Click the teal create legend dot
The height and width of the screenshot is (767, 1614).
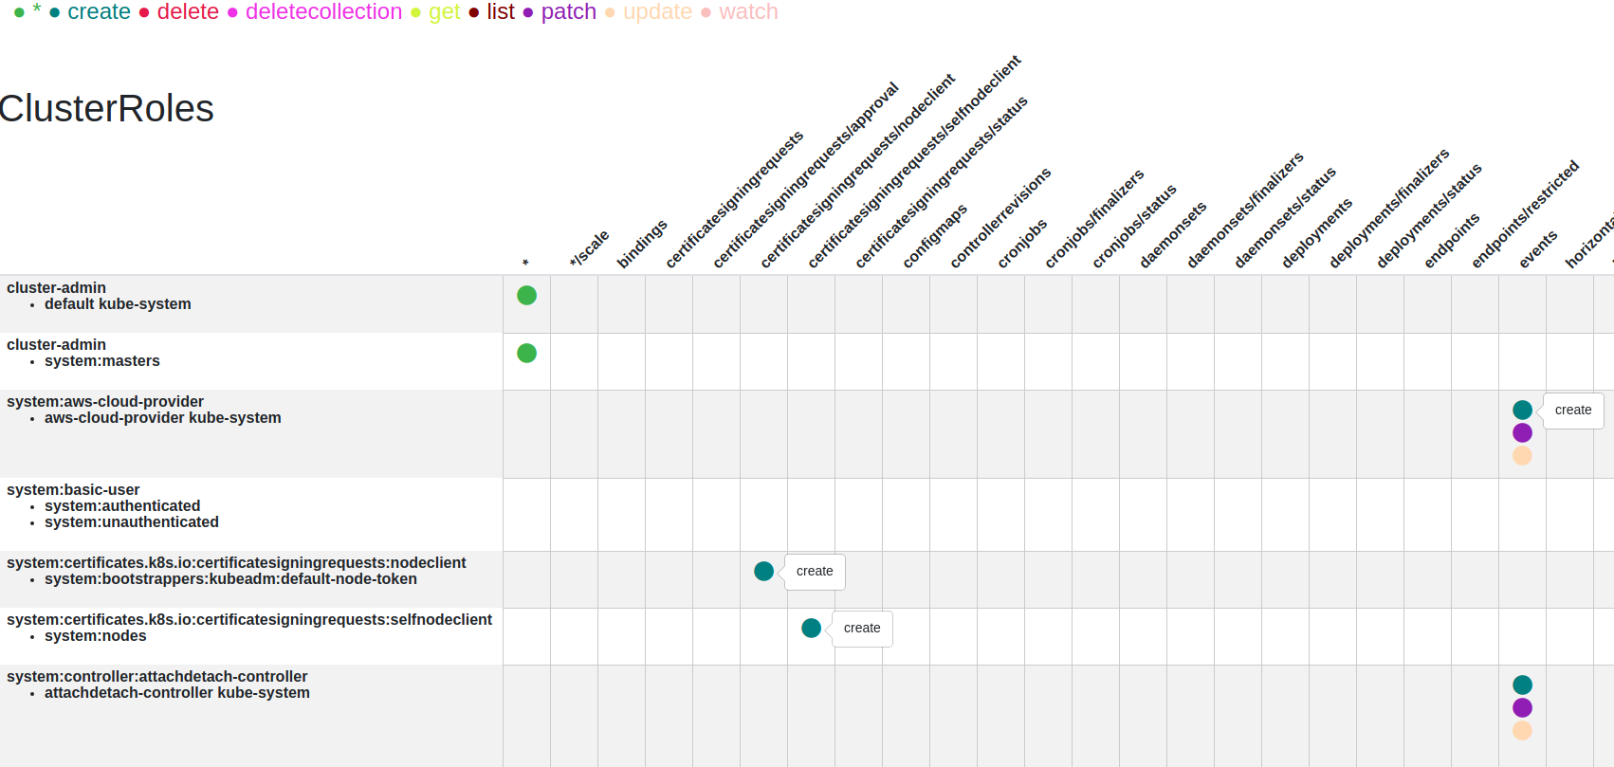pos(55,13)
